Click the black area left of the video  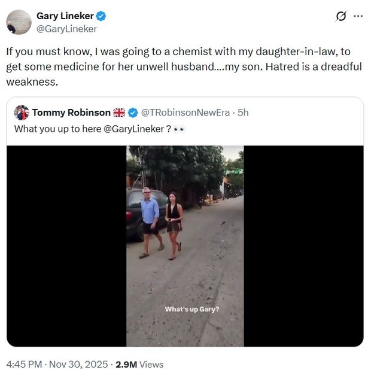(66, 246)
